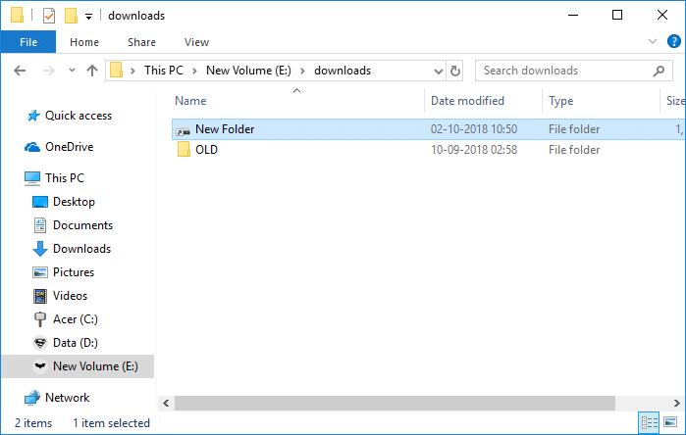686x435 pixels.
Task: Open Network in navigation pane
Action: pyautogui.click(x=67, y=398)
